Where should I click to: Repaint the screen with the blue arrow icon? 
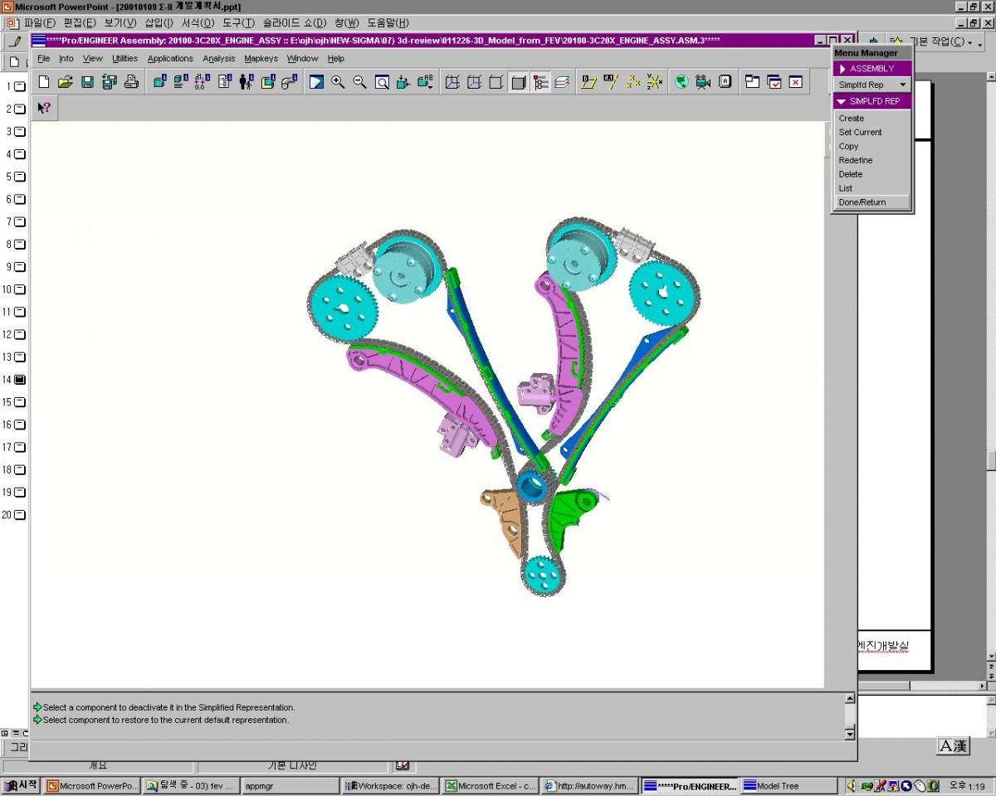(316, 81)
